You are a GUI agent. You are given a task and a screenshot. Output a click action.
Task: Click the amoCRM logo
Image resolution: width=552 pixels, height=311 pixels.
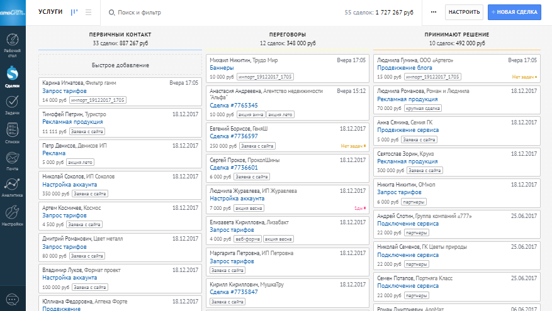13,12
